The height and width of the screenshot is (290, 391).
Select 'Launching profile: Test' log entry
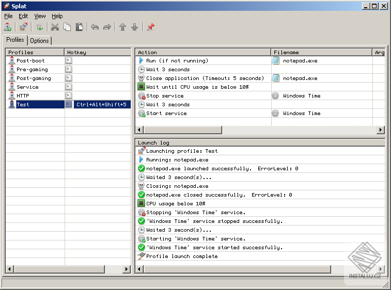(x=182, y=151)
